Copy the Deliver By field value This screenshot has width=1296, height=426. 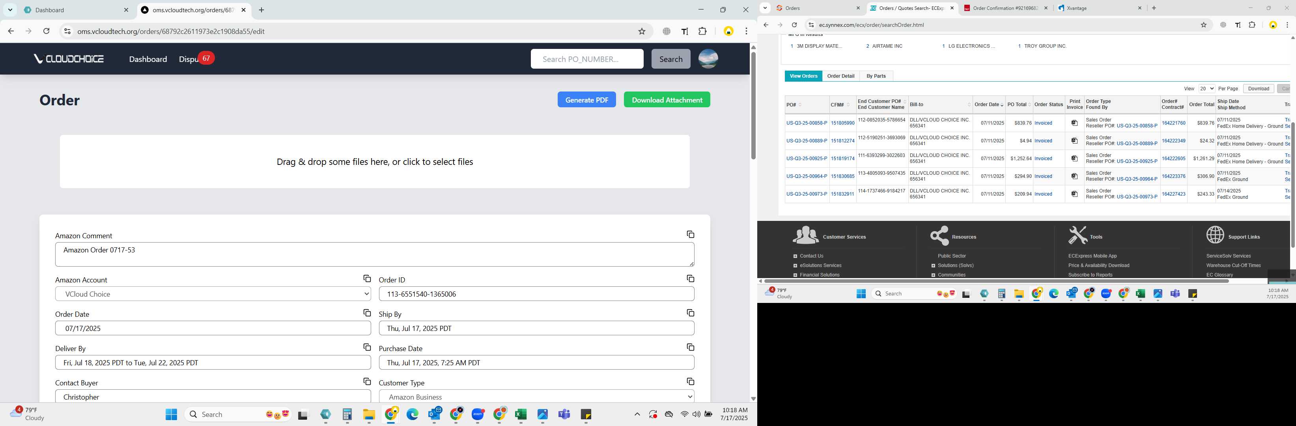pyautogui.click(x=367, y=347)
